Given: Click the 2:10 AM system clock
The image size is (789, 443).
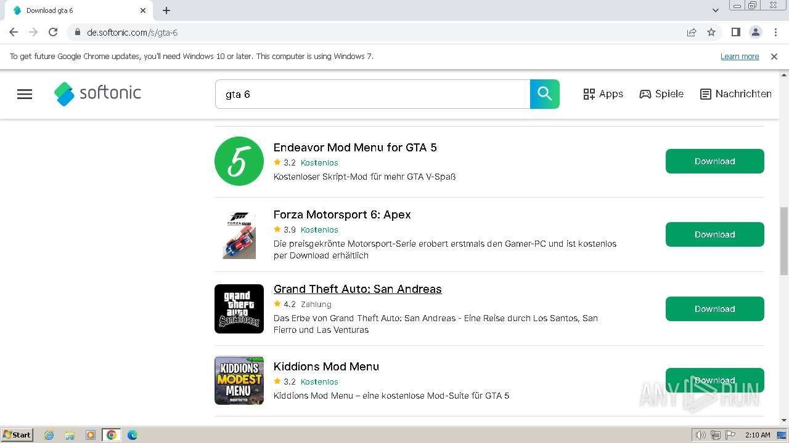Looking at the screenshot, I should point(758,435).
